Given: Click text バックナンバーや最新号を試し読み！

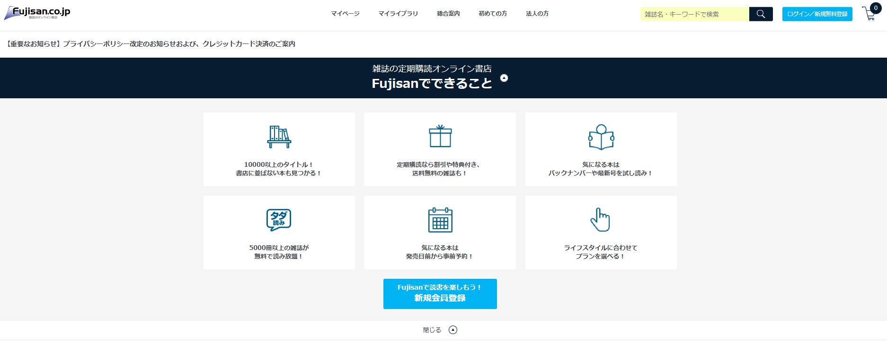Looking at the screenshot, I should (x=601, y=173).
